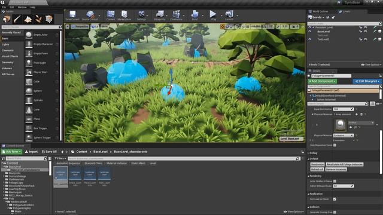This screenshot has height=215, width=383.
Task: Click the physical material thumbnail swatch
Action: click(341, 125)
